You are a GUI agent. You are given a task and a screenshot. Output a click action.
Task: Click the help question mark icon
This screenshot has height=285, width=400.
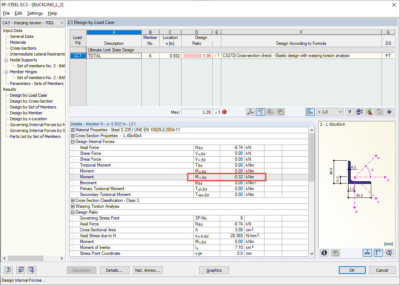tap(8, 270)
